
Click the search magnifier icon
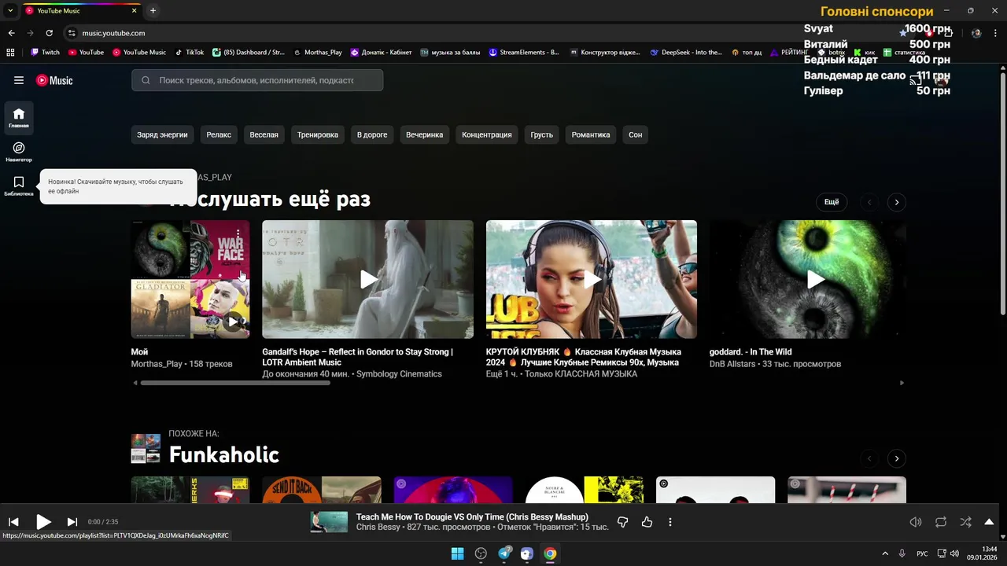(x=146, y=80)
